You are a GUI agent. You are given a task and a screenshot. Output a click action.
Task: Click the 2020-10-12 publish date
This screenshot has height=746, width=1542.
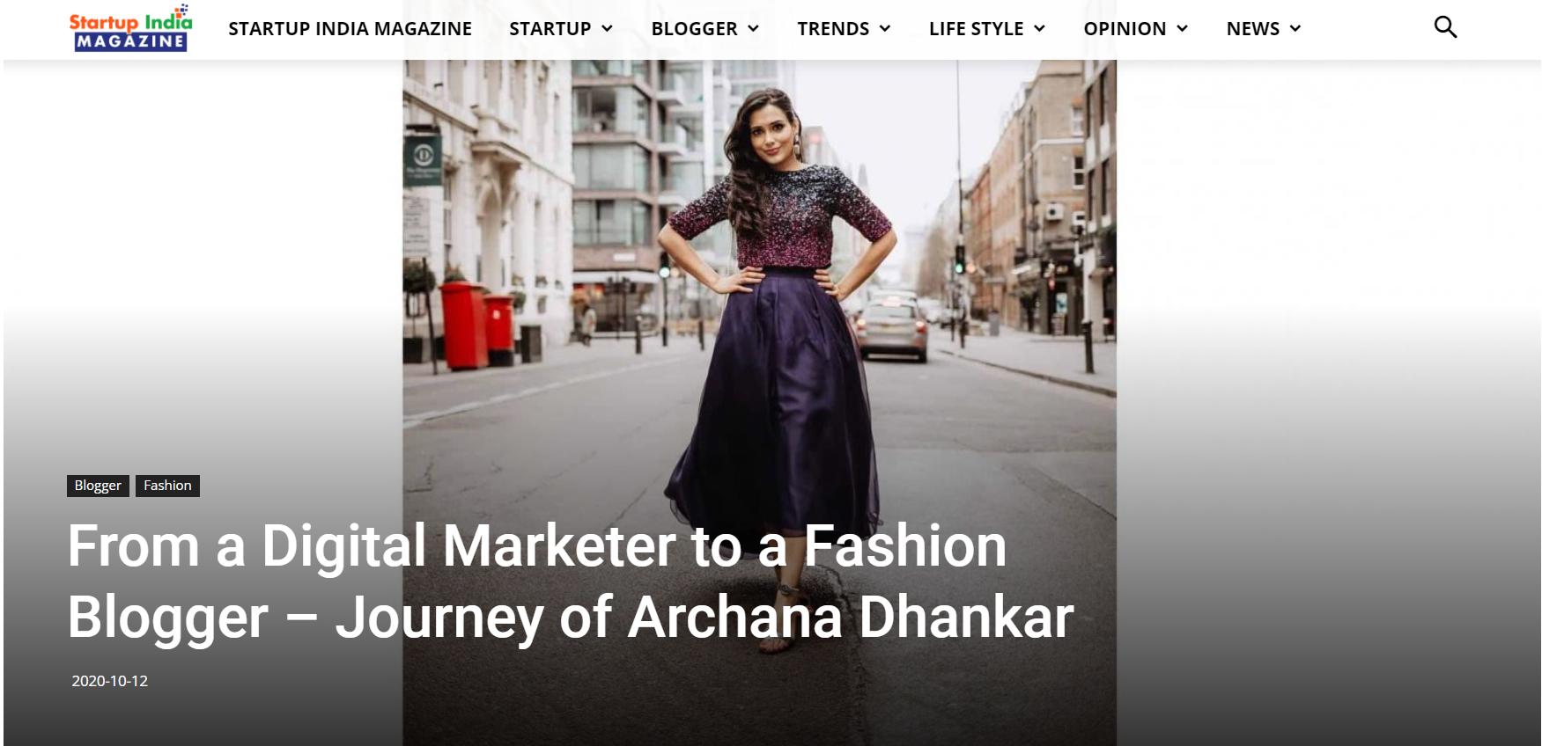tap(109, 681)
